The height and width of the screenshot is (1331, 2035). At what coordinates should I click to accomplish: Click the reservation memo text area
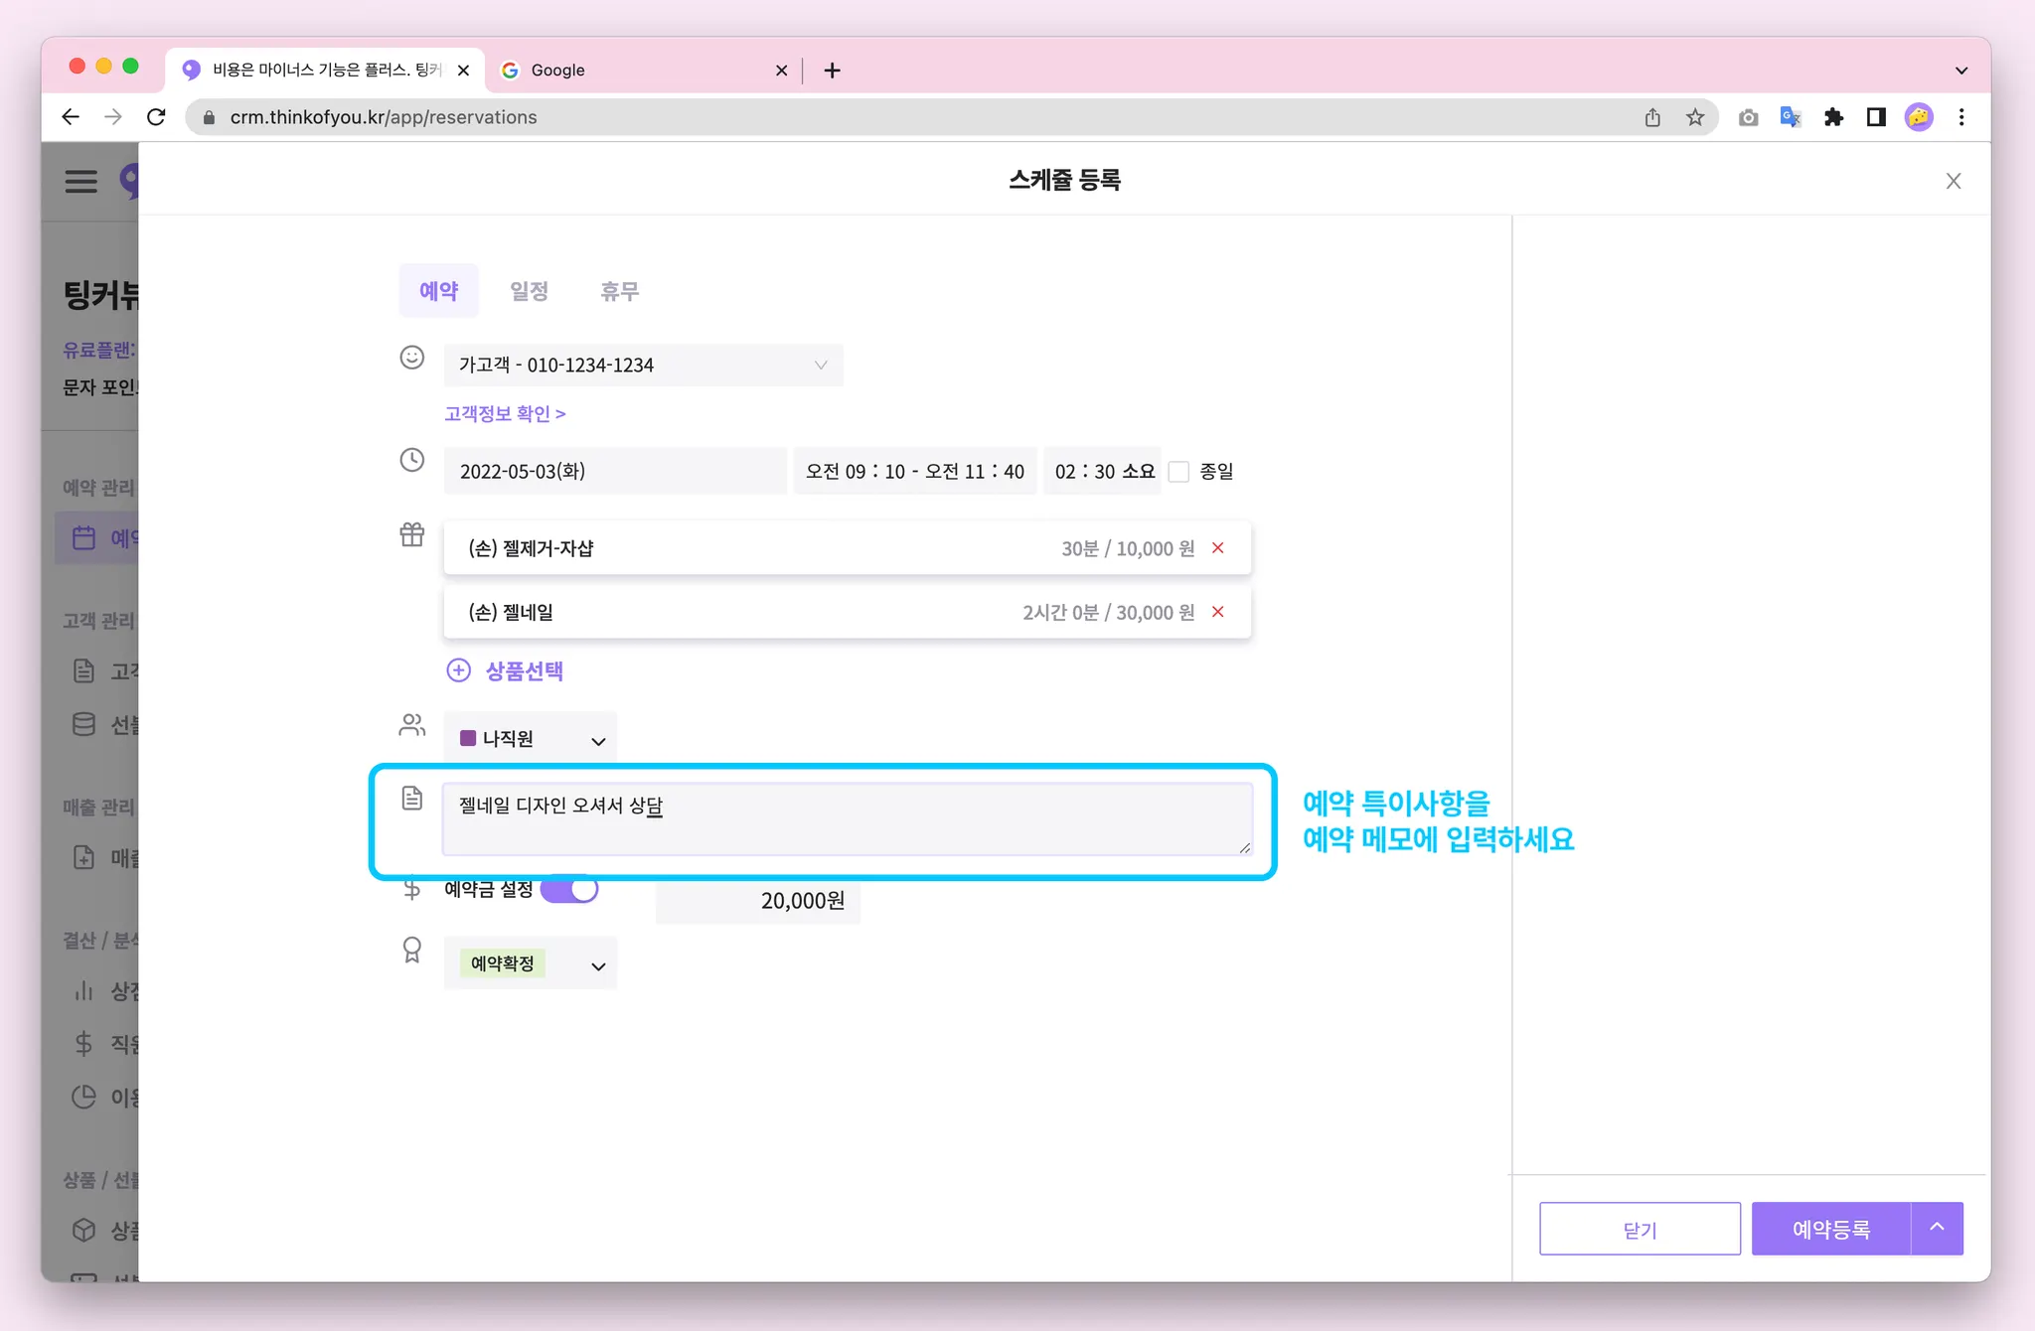tap(847, 819)
